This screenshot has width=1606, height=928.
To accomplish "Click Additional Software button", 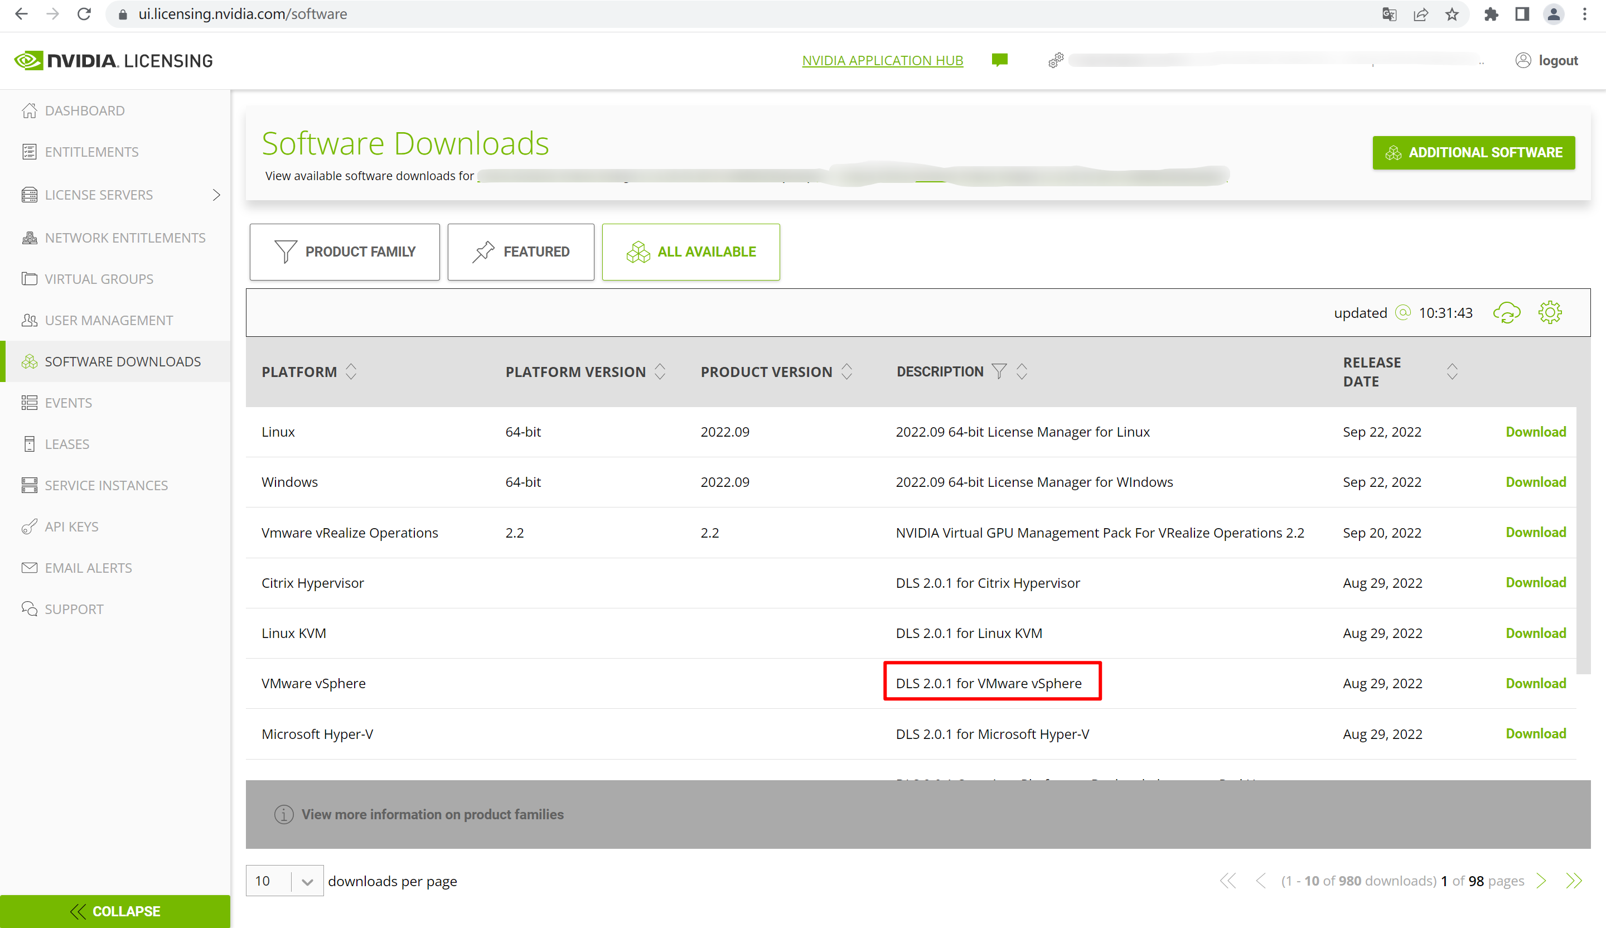I will coord(1473,153).
